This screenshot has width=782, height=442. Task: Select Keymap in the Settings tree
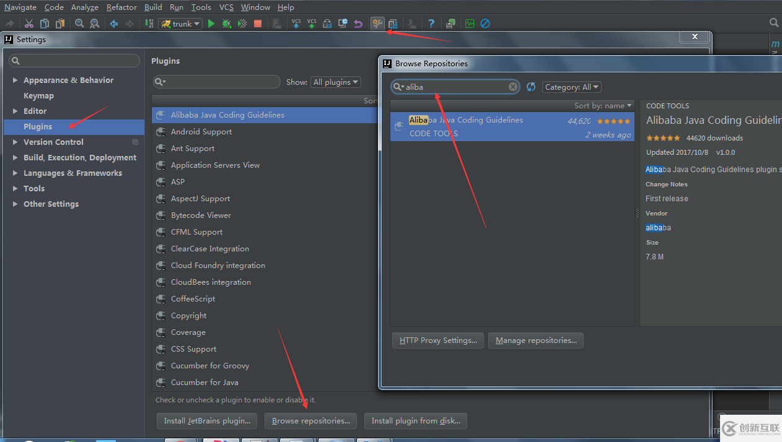(x=38, y=96)
